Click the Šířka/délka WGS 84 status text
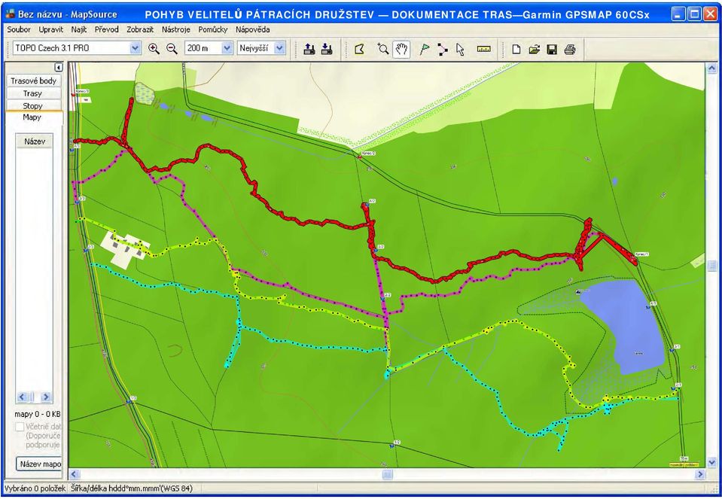This screenshot has width=722, height=499. tap(132, 488)
